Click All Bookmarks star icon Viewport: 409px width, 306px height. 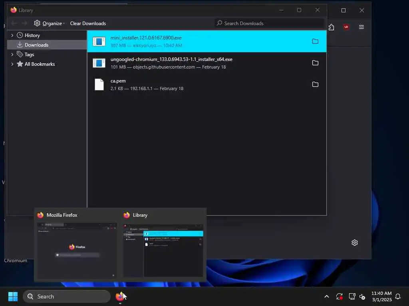pyautogui.click(x=20, y=64)
